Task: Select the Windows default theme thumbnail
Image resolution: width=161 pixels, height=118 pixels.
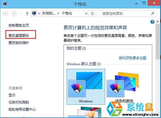Action: (x=86, y=87)
